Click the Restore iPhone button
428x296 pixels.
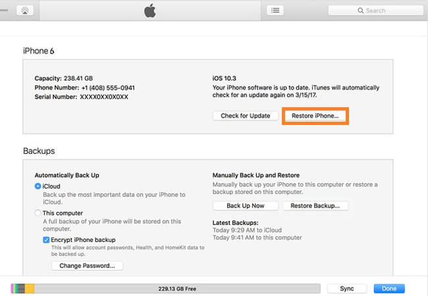[315, 116]
